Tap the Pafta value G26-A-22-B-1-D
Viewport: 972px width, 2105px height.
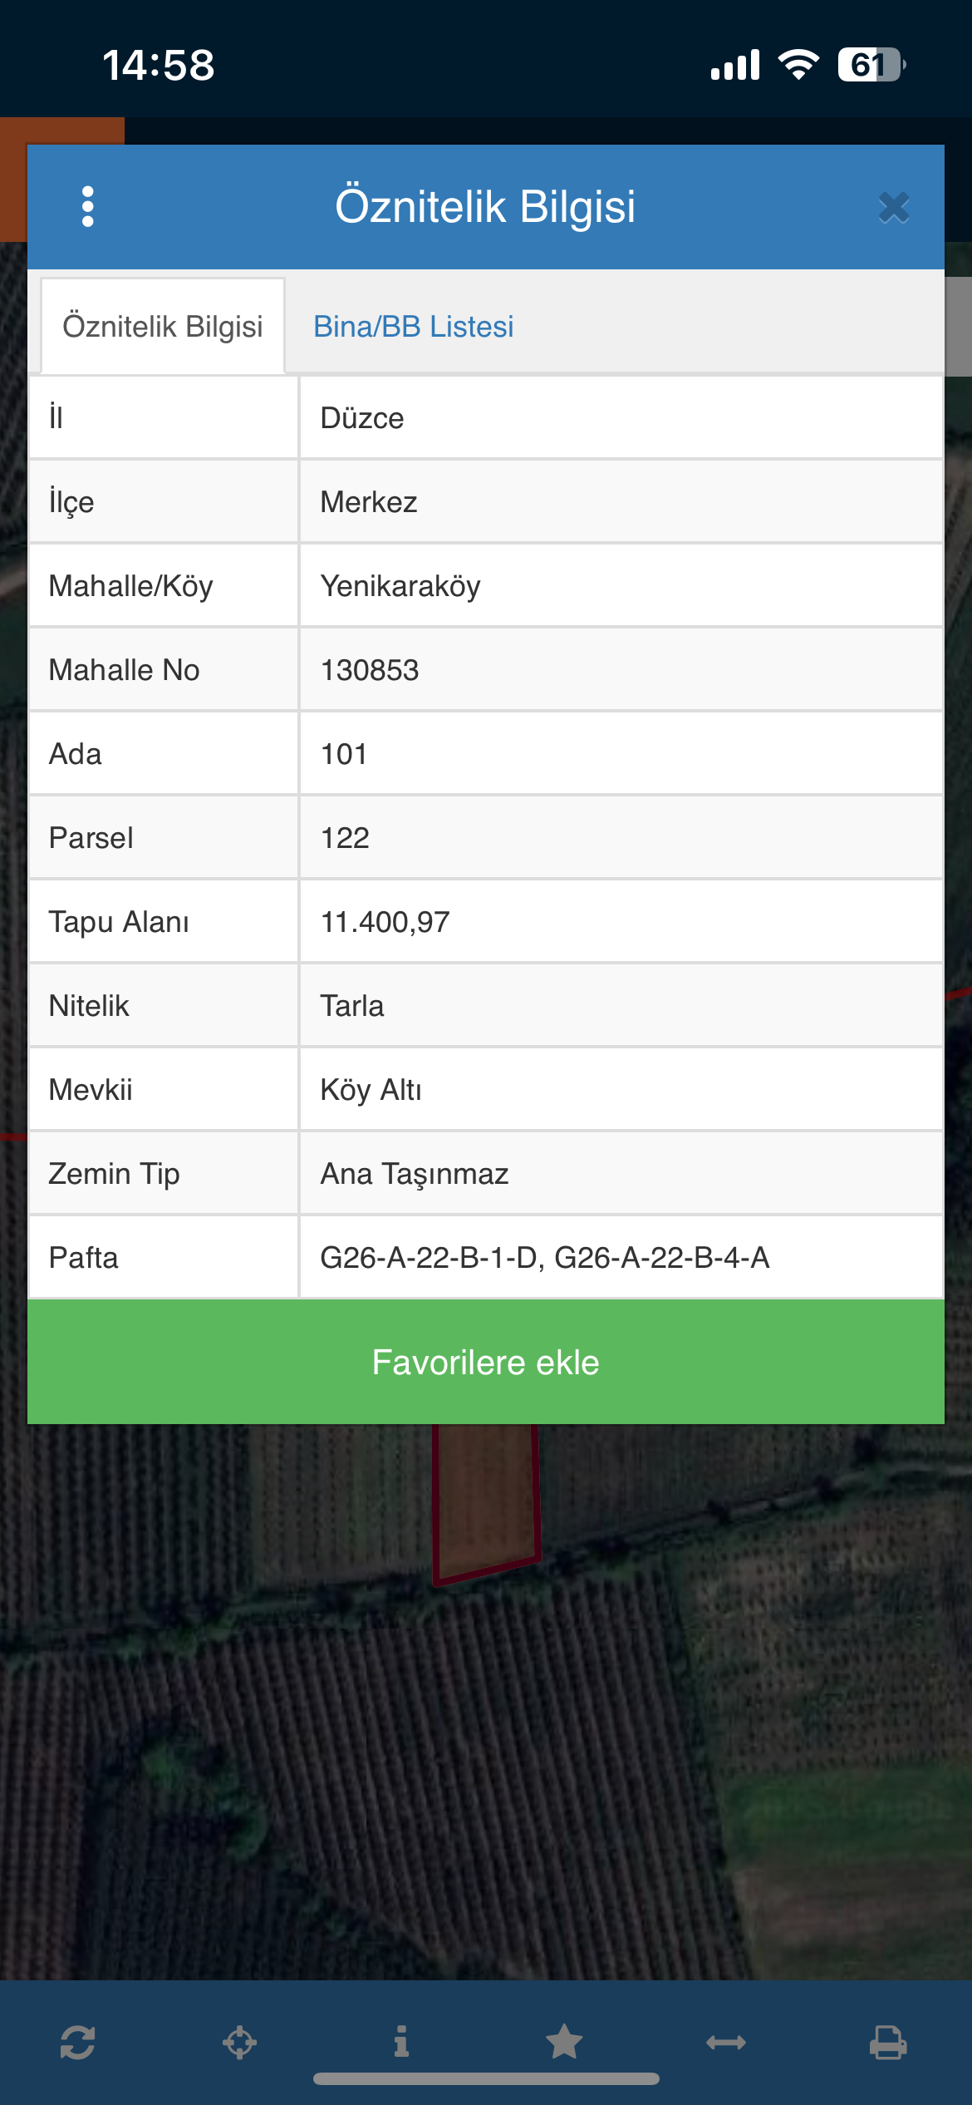point(429,1257)
